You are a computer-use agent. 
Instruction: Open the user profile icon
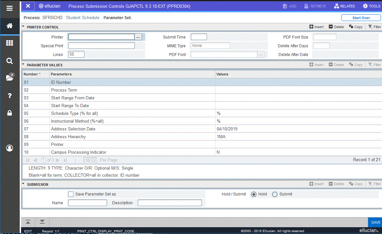[x=9, y=148]
